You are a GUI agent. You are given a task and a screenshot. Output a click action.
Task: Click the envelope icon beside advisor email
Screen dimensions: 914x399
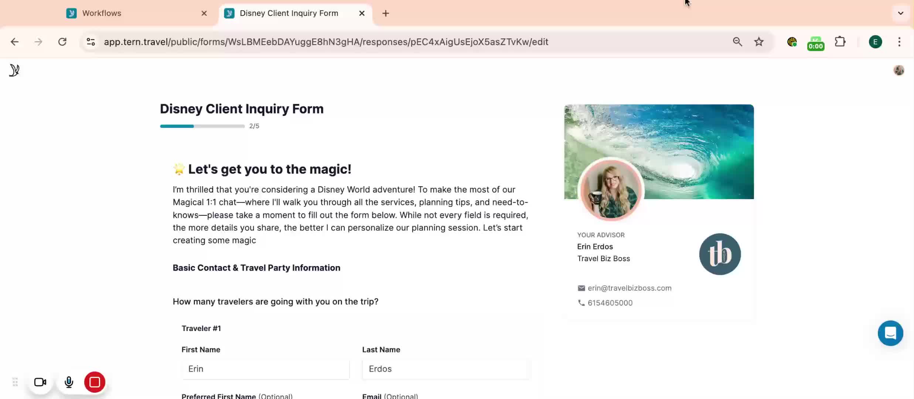[x=581, y=288]
